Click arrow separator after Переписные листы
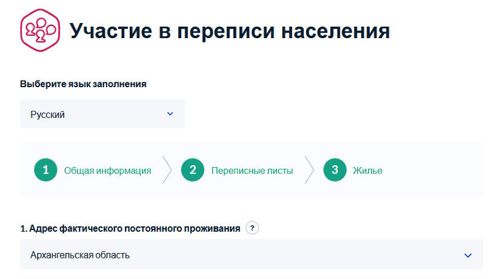This screenshot has width=497, height=279. pos(309,170)
